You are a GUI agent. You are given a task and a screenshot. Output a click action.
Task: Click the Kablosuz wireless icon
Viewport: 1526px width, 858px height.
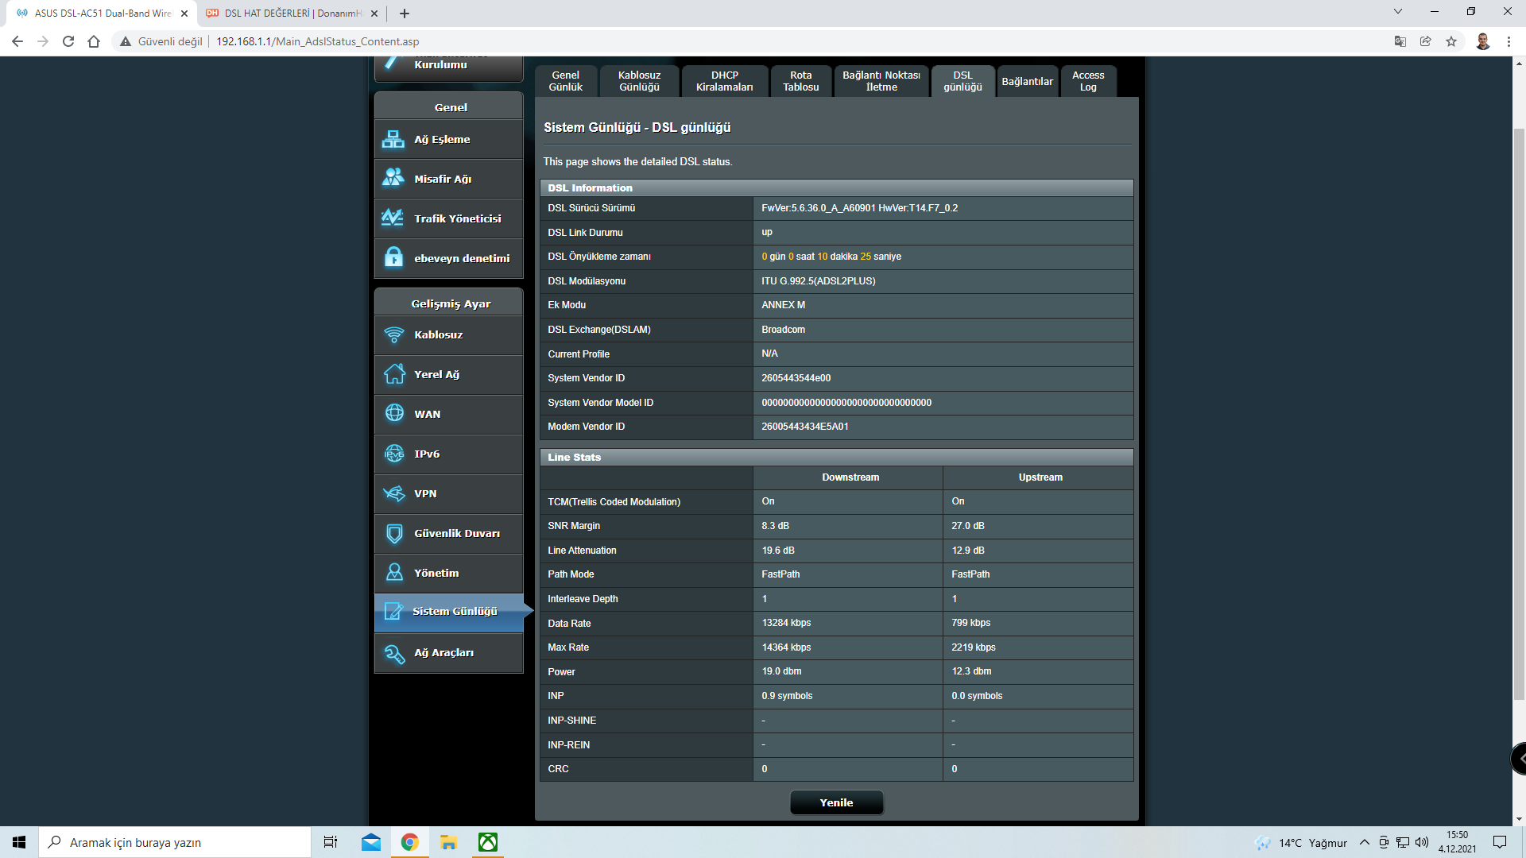pyautogui.click(x=393, y=335)
